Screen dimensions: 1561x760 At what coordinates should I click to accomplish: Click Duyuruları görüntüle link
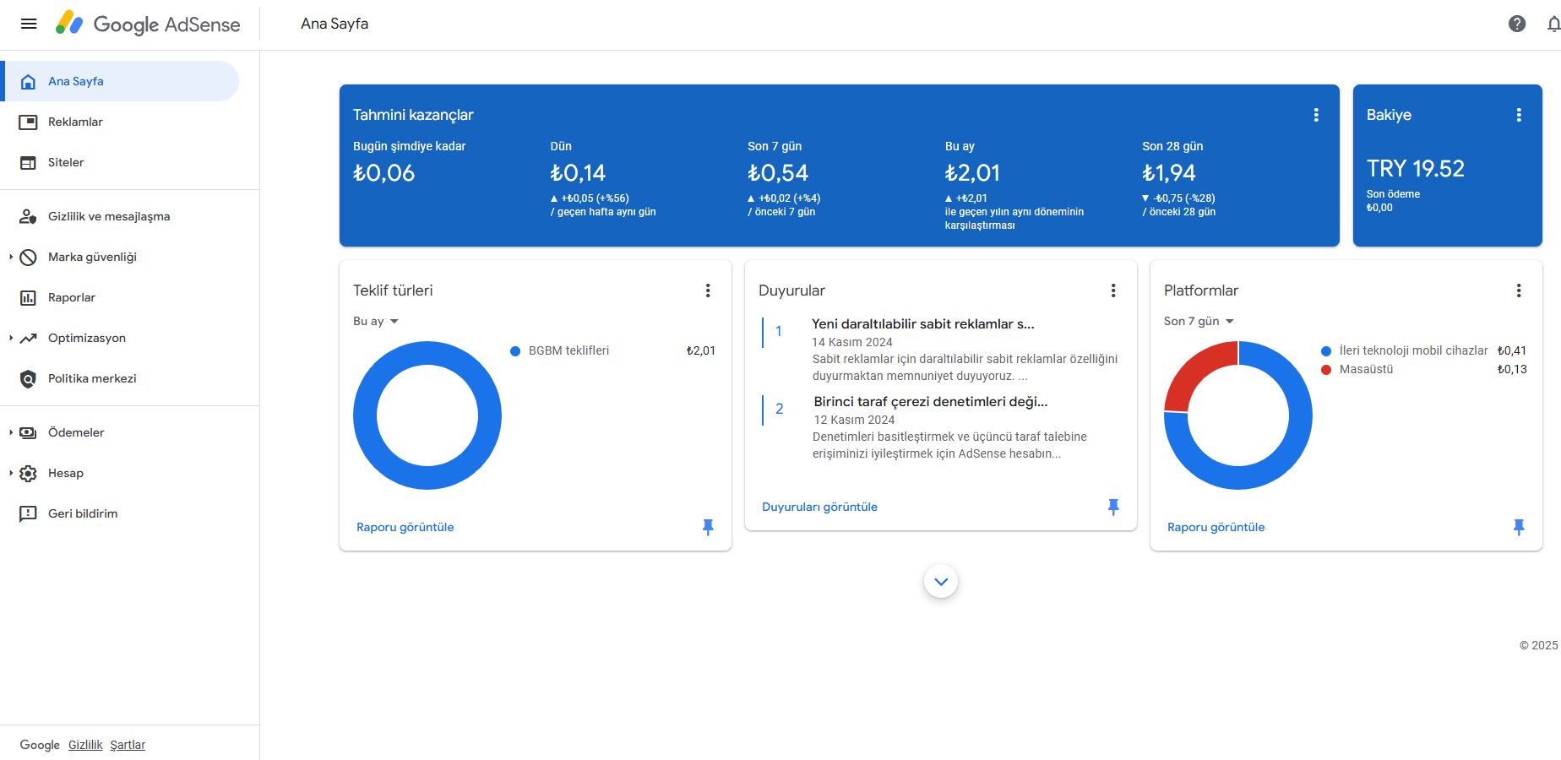[x=819, y=507]
